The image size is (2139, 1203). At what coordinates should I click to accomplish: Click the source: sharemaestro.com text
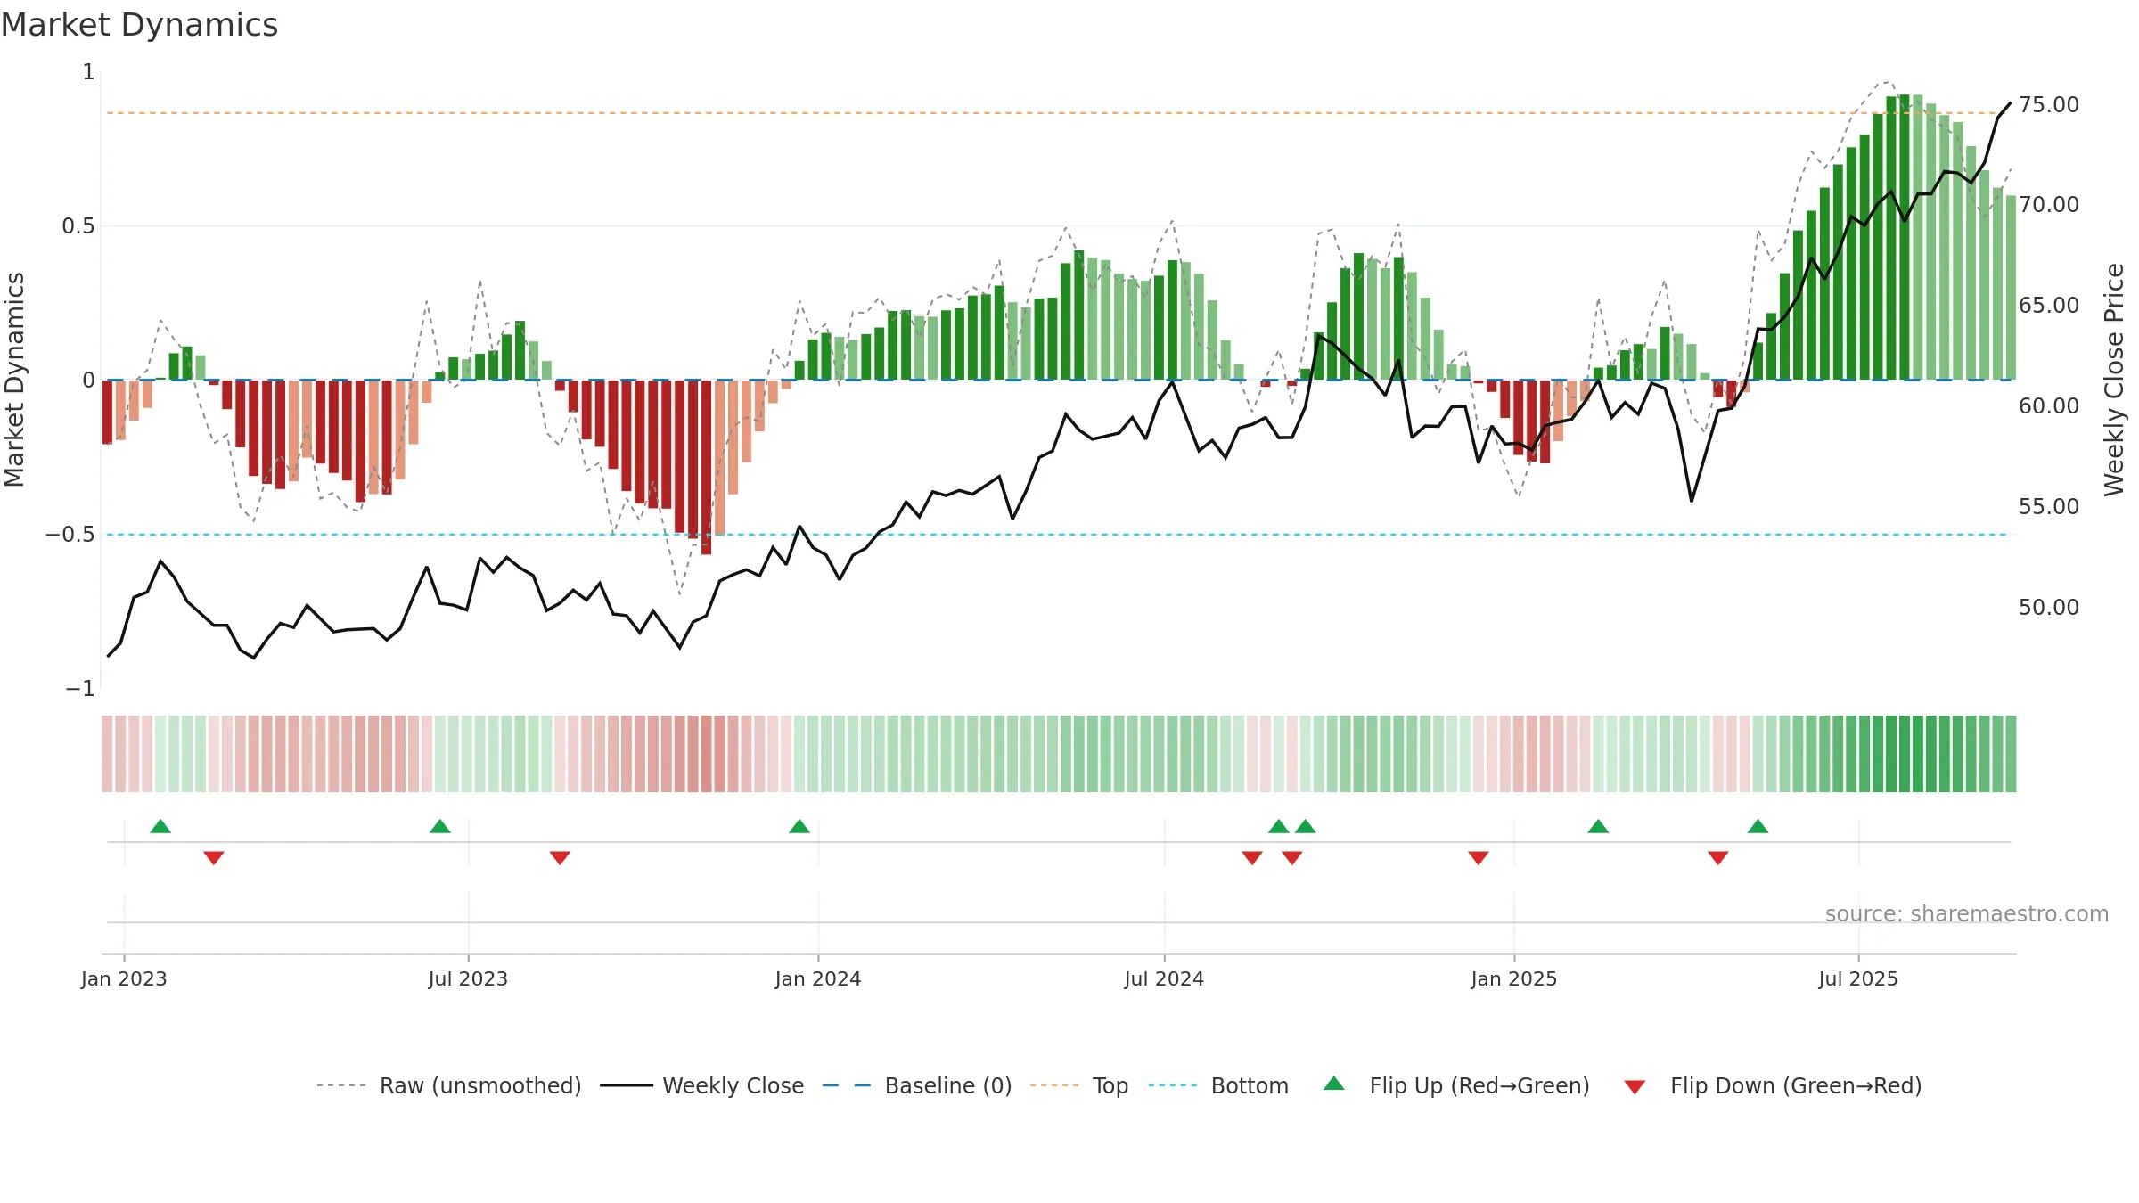[1967, 914]
